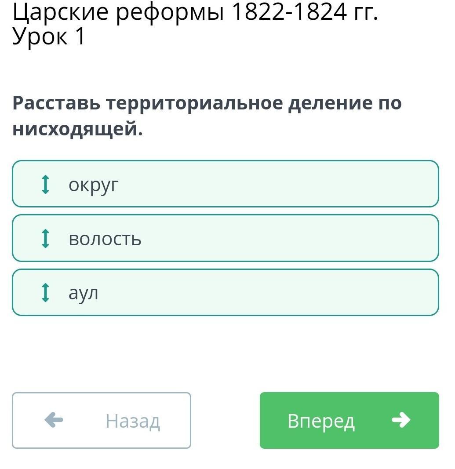The width and height of the screenshot is (455, 469).
Task: Click the Урок 1 heading line
Action: point(49,36)
